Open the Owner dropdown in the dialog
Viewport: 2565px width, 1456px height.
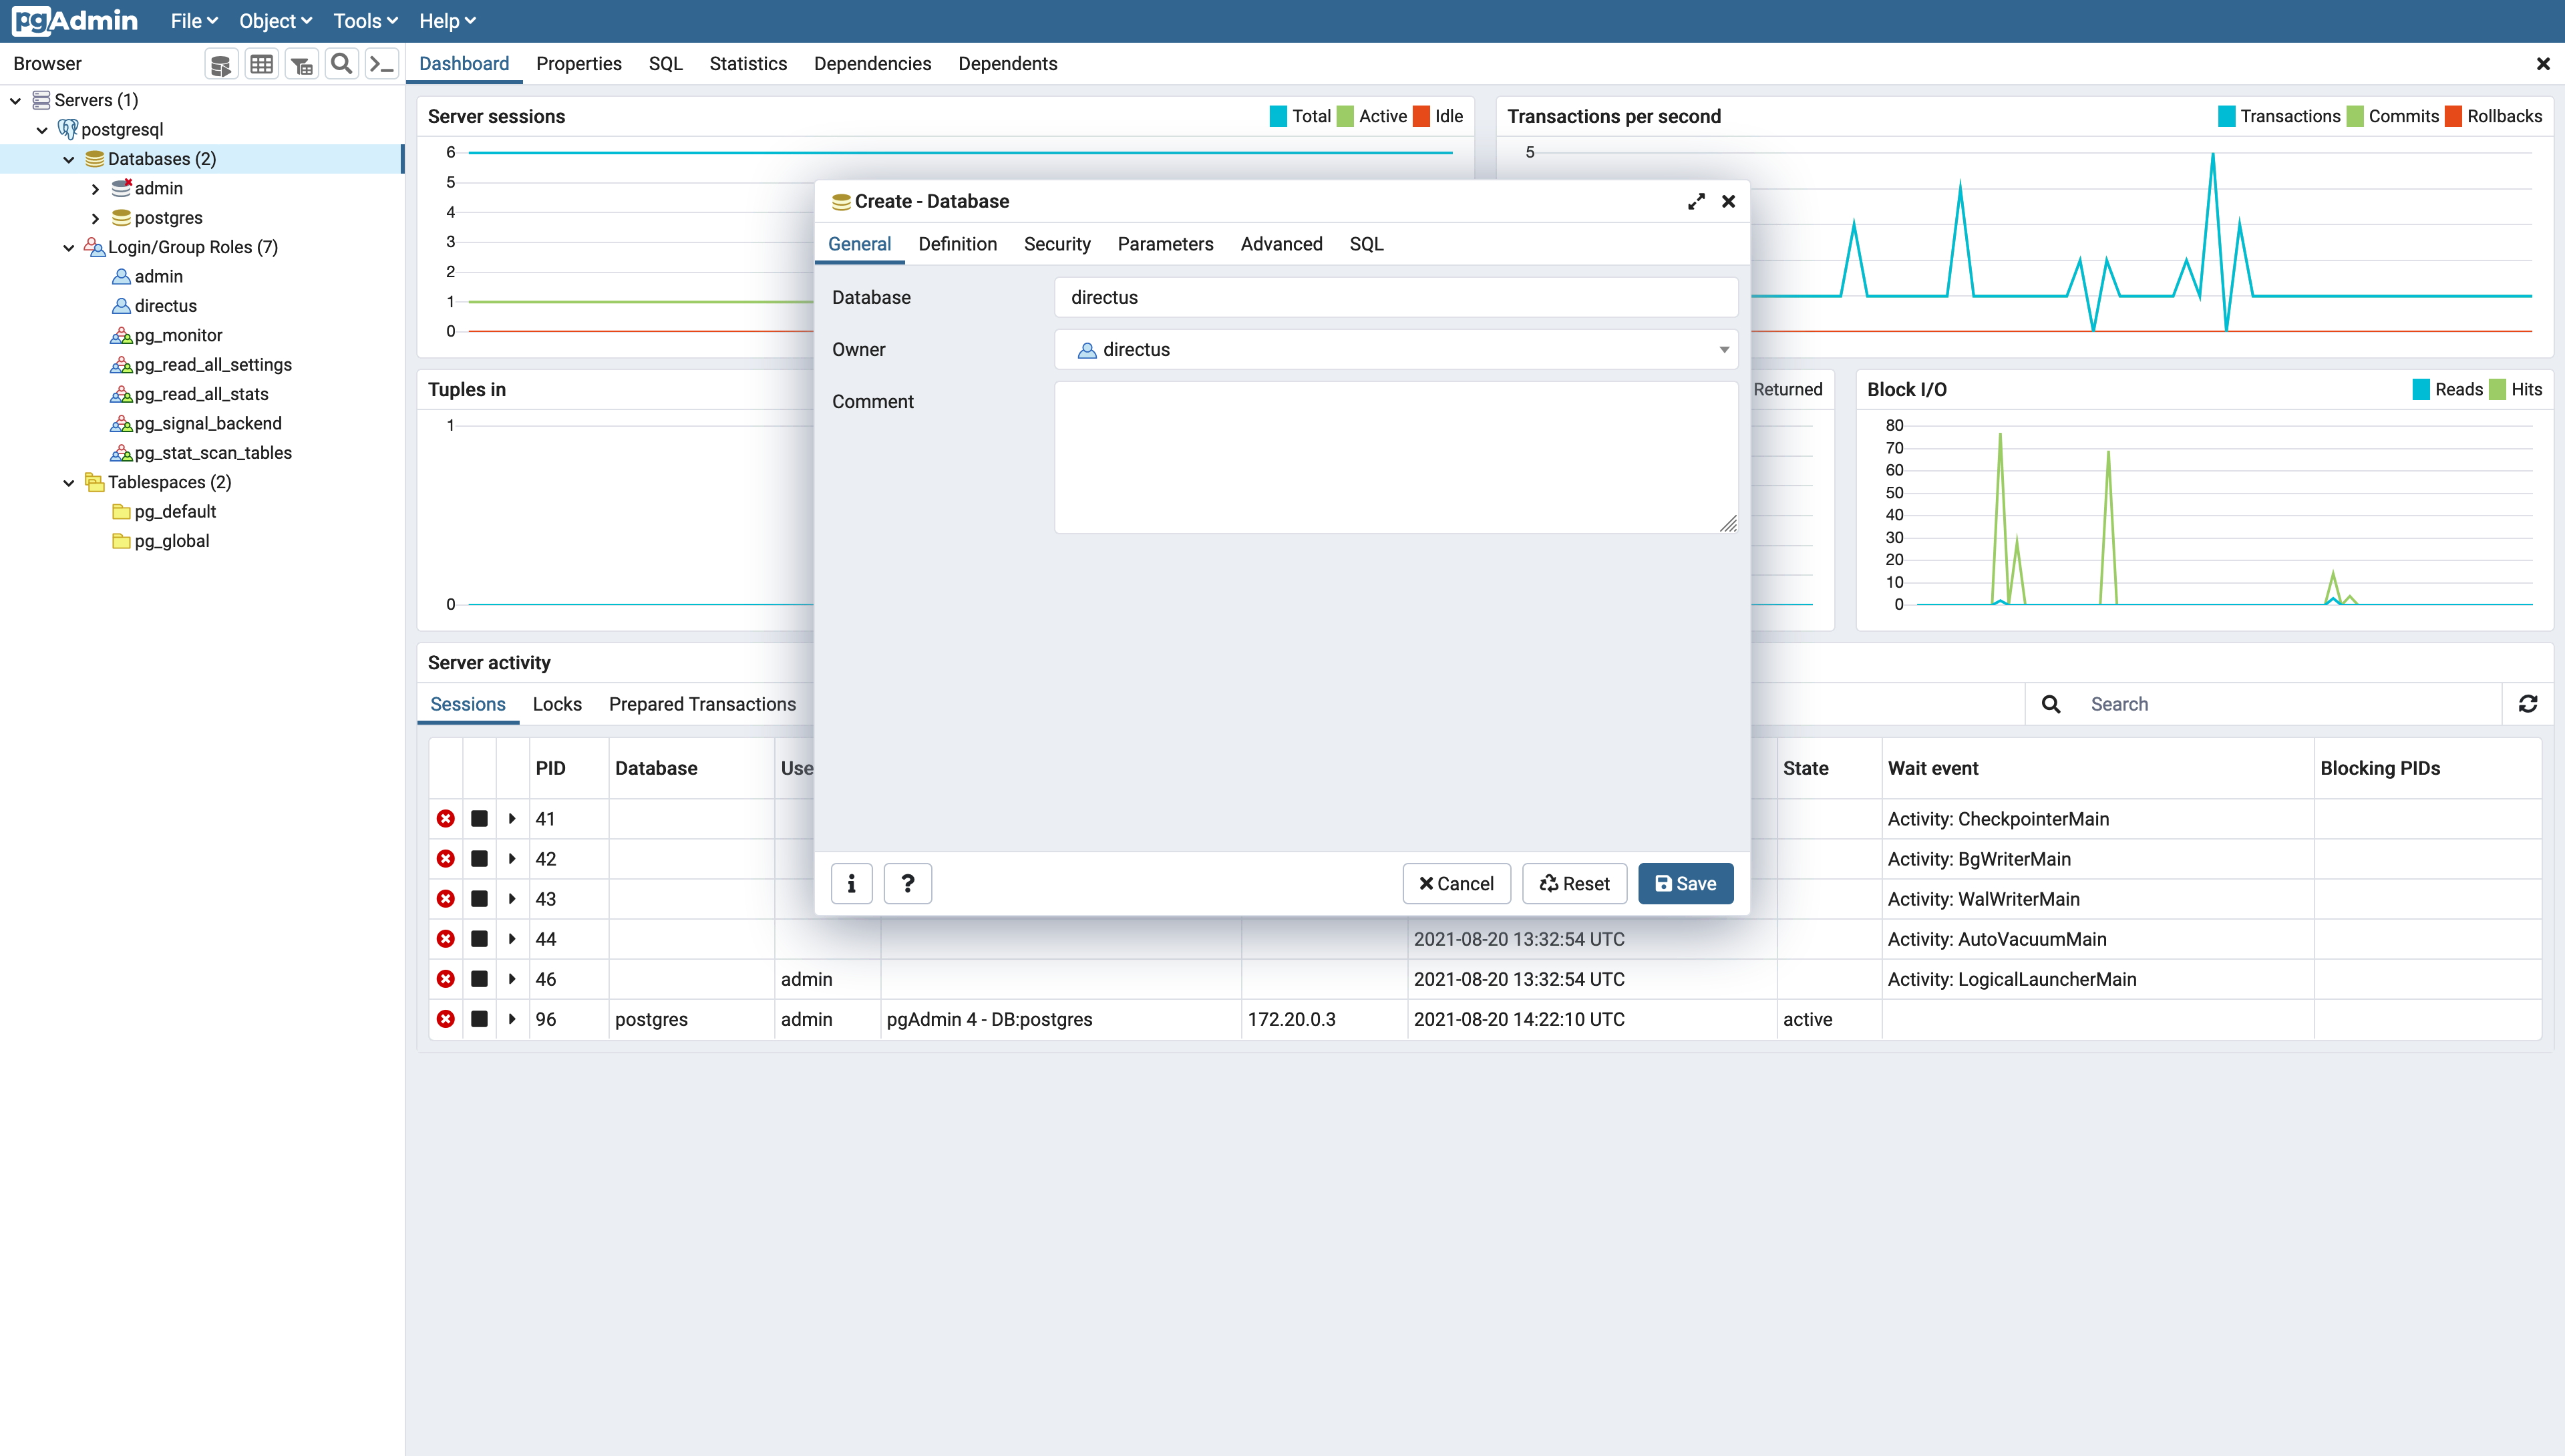[x=1723, y=349]
